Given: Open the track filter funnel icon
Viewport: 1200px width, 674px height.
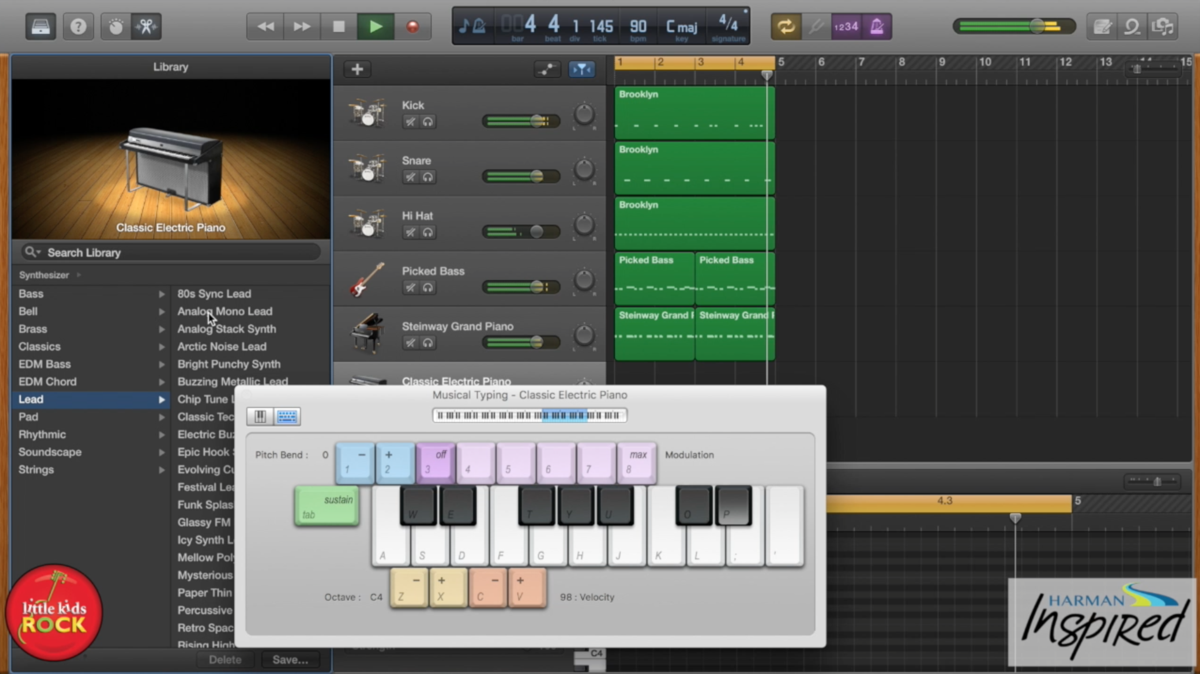Looking at the screenshot, I should [x=581, y=69].
